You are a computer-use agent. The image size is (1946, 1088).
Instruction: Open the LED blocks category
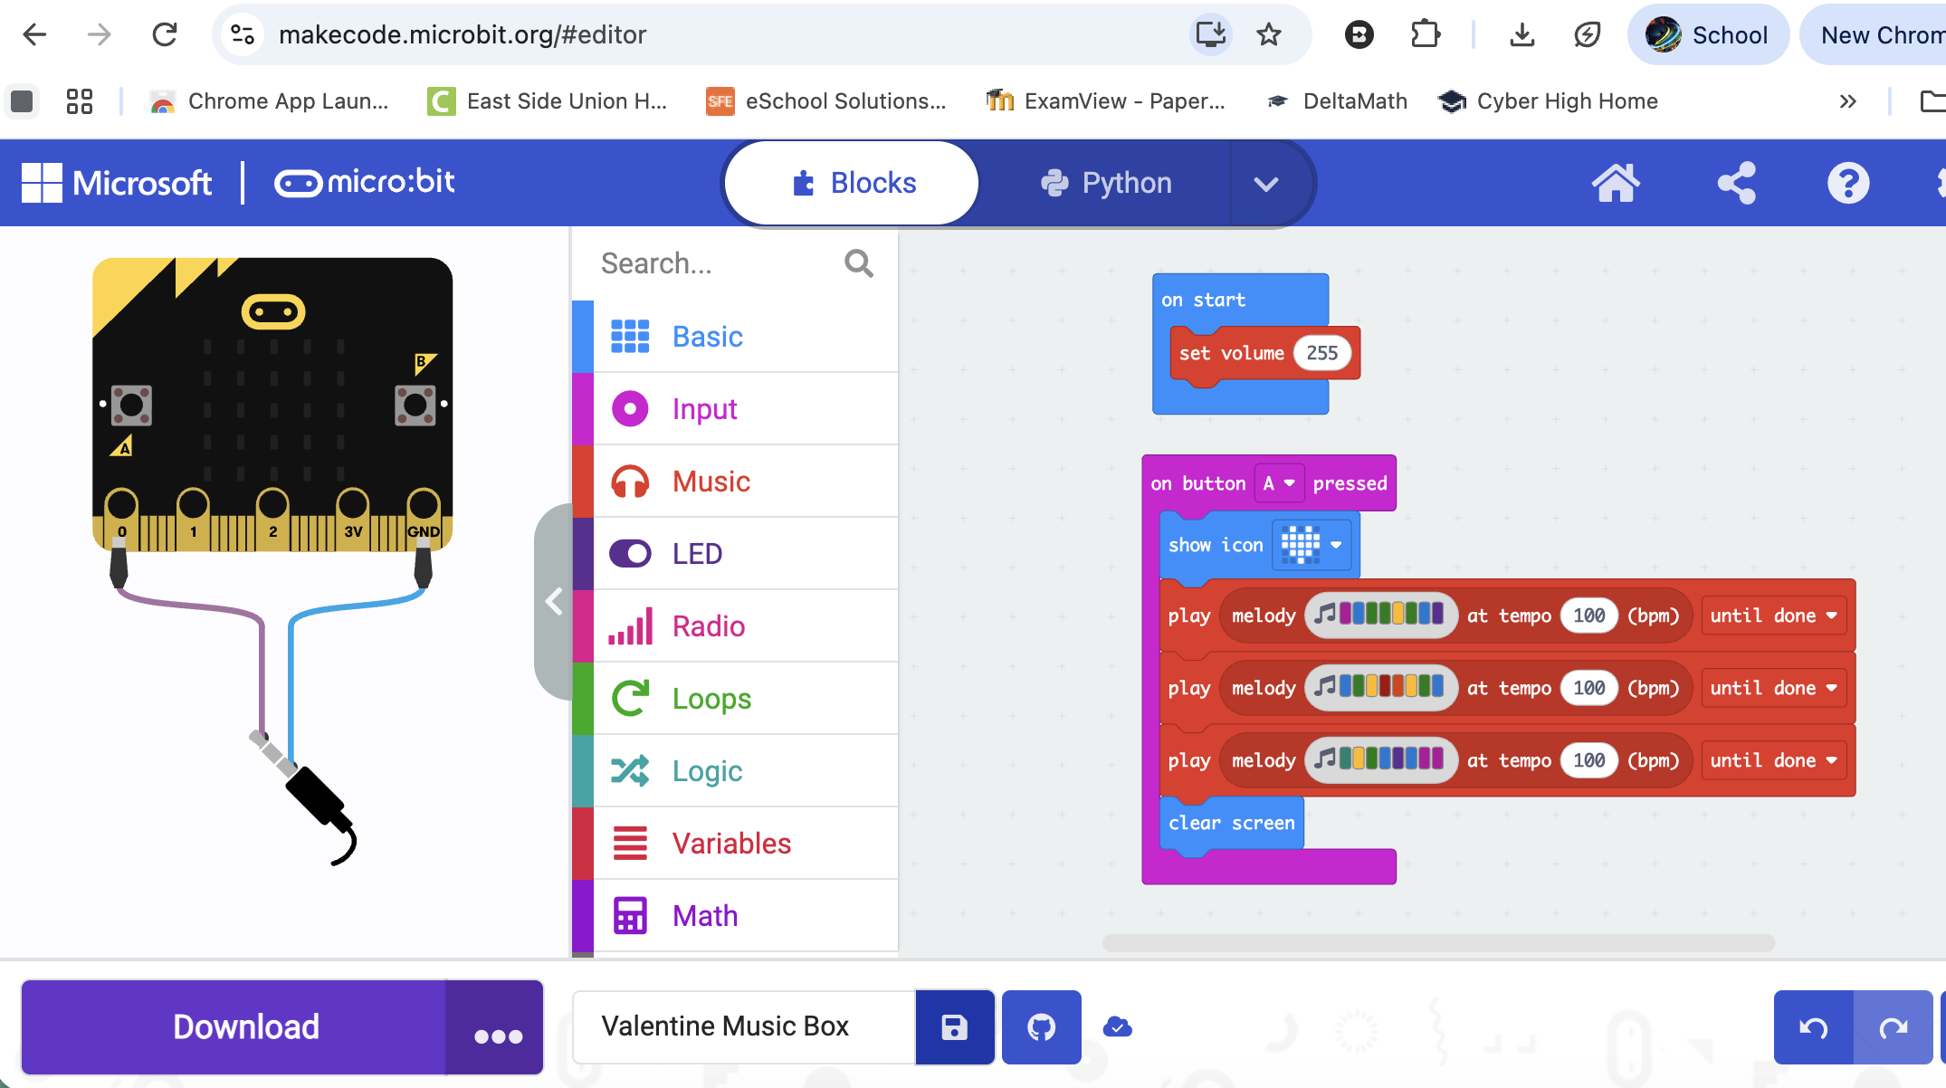pos(735,554)
